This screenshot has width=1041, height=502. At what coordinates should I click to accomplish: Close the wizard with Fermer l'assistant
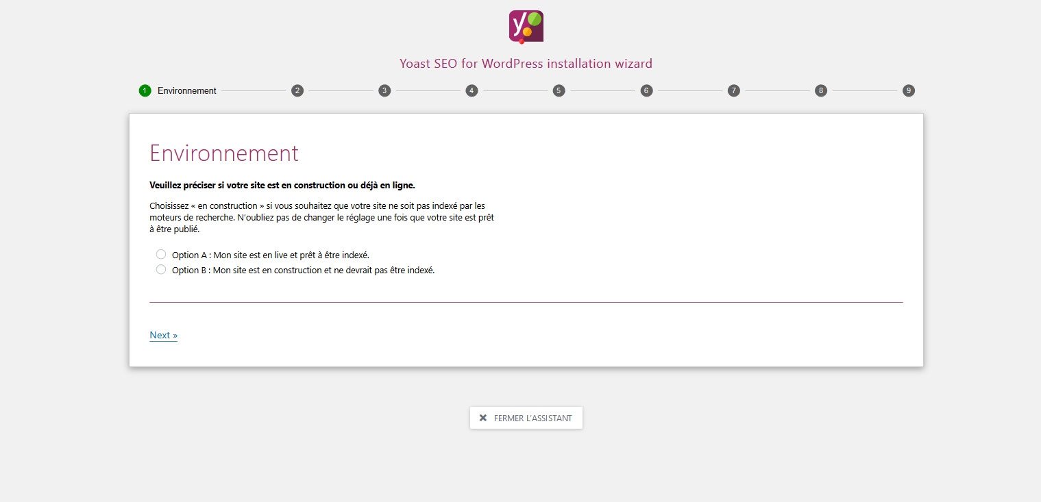point(526,418)
